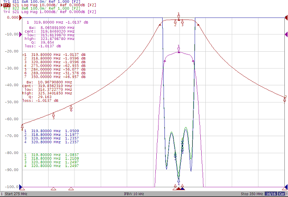Select trace Tr4 S21 Log Mag 1.000dB

pyautogui.click(x=50, y=12)
